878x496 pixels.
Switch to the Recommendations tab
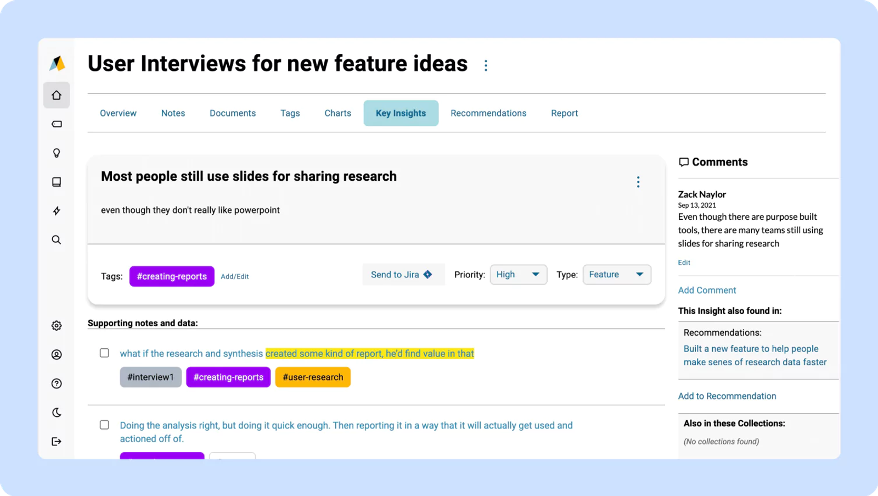coord(488,113)
